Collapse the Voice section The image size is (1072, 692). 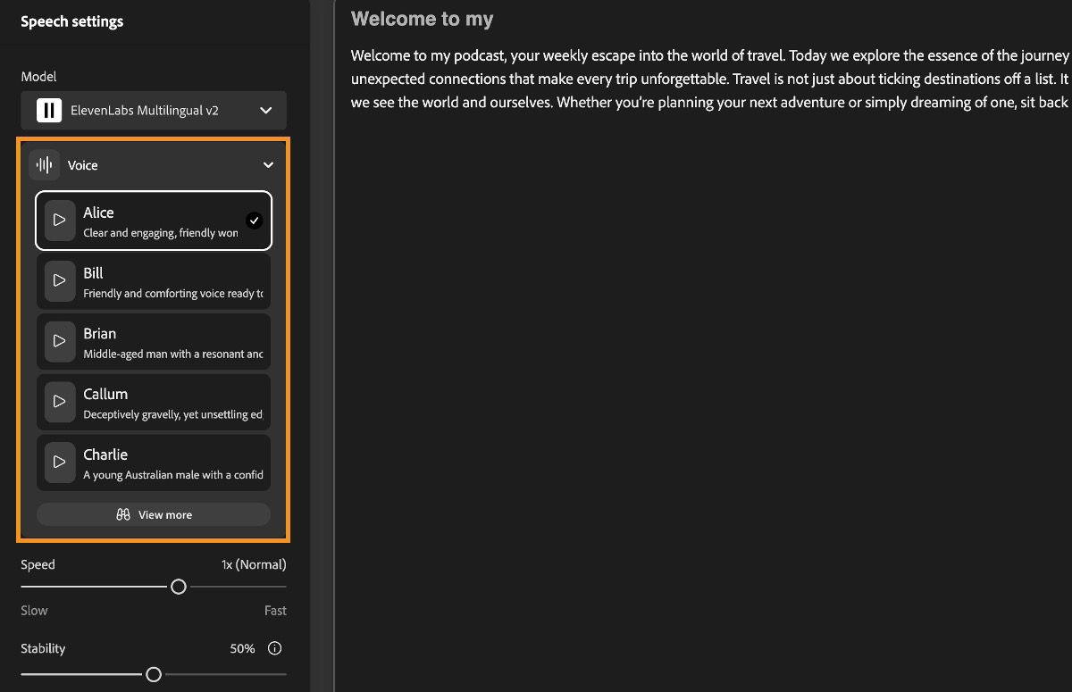(x=267, y=165)
